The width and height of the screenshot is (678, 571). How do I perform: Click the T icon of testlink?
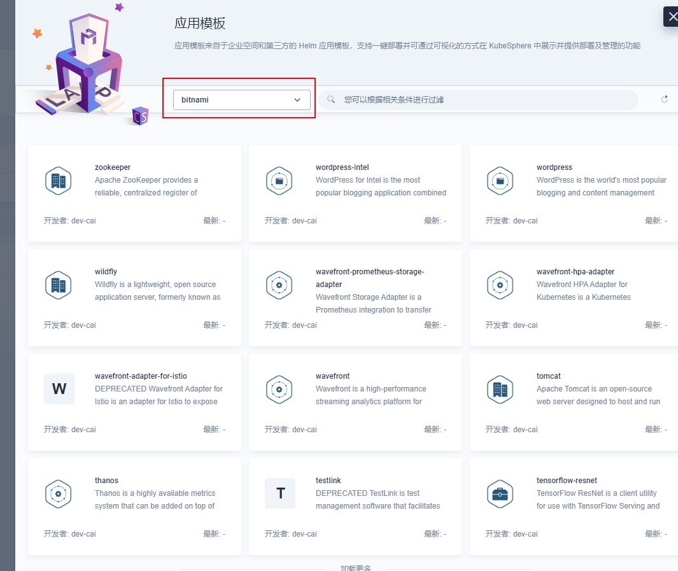[280, 493]
